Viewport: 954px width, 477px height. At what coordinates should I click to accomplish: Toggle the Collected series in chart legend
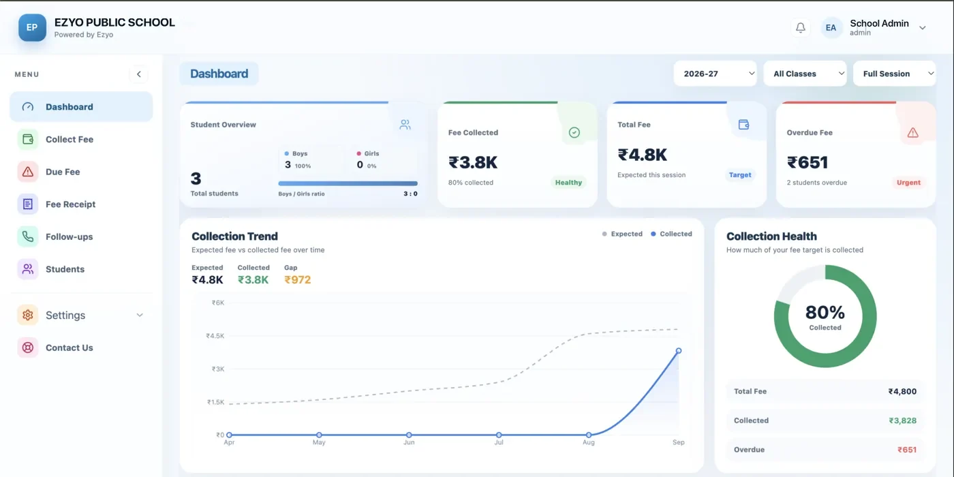point(671,234)
